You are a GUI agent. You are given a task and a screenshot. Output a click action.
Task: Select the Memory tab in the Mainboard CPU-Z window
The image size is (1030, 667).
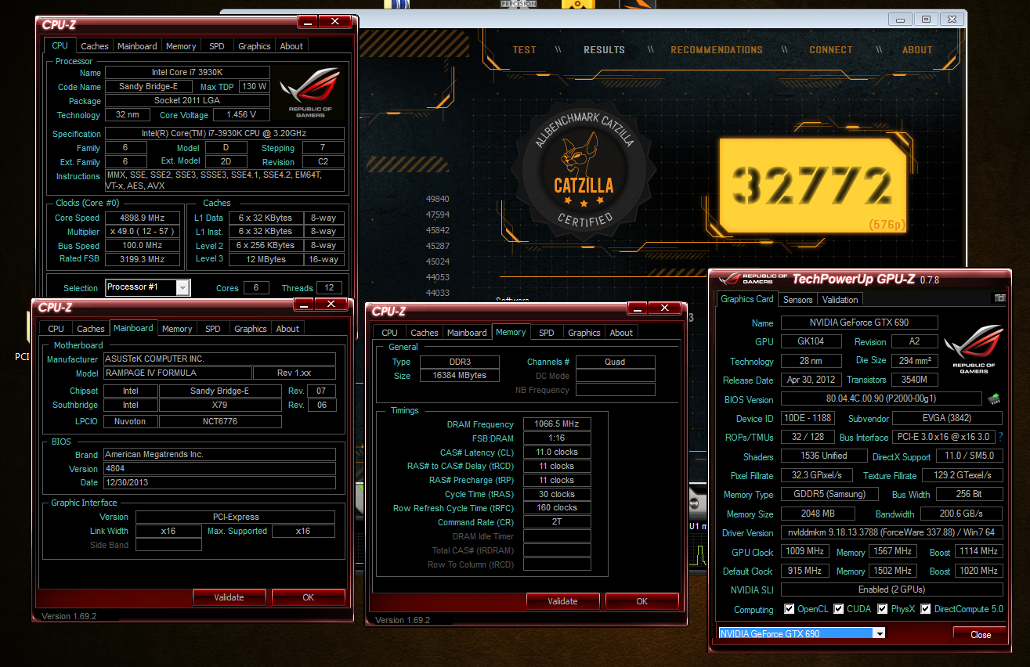(x=177, y=329)
